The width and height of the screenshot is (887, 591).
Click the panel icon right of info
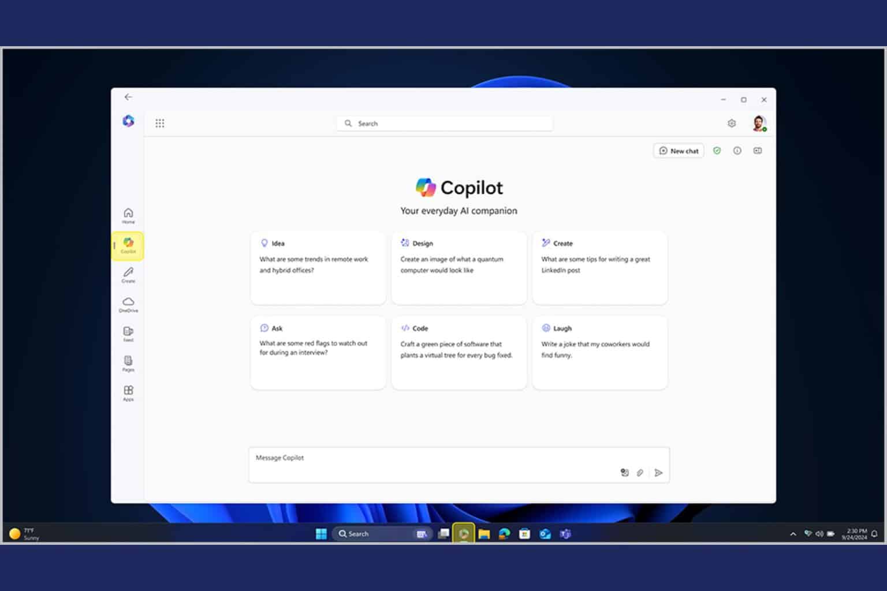[758, 151]
